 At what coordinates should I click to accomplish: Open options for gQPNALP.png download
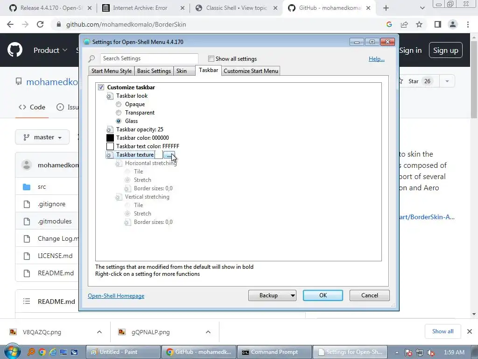tap(208, 332)
